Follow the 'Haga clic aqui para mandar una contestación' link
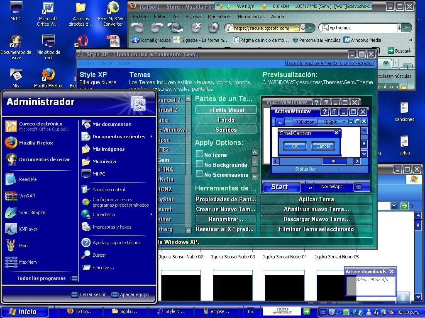Screen dimensions: 425x318 329,63
